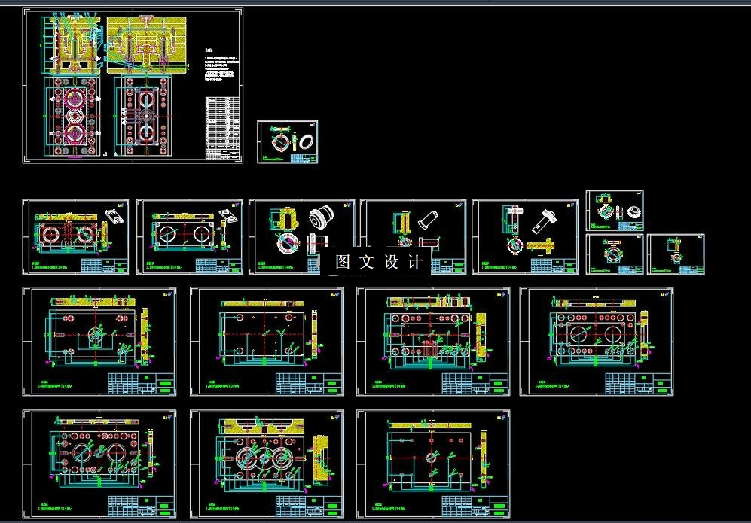Image resolution: width=751 pixels, height=523 pixels.
Task: Open the sheet with the gray sleeve pin part
Action: click(414, 237)
